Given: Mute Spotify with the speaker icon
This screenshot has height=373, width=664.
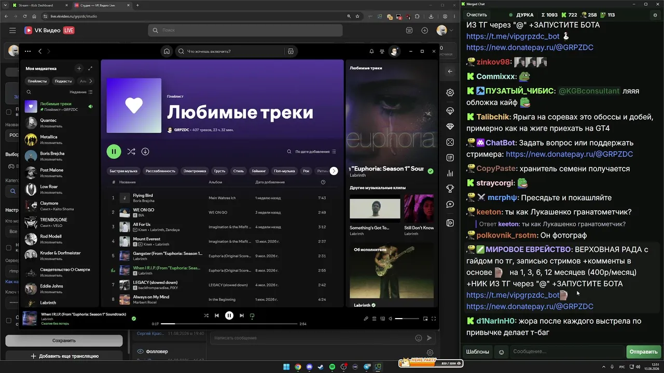Looking at the screenshot, I should [x=390, y=319].
